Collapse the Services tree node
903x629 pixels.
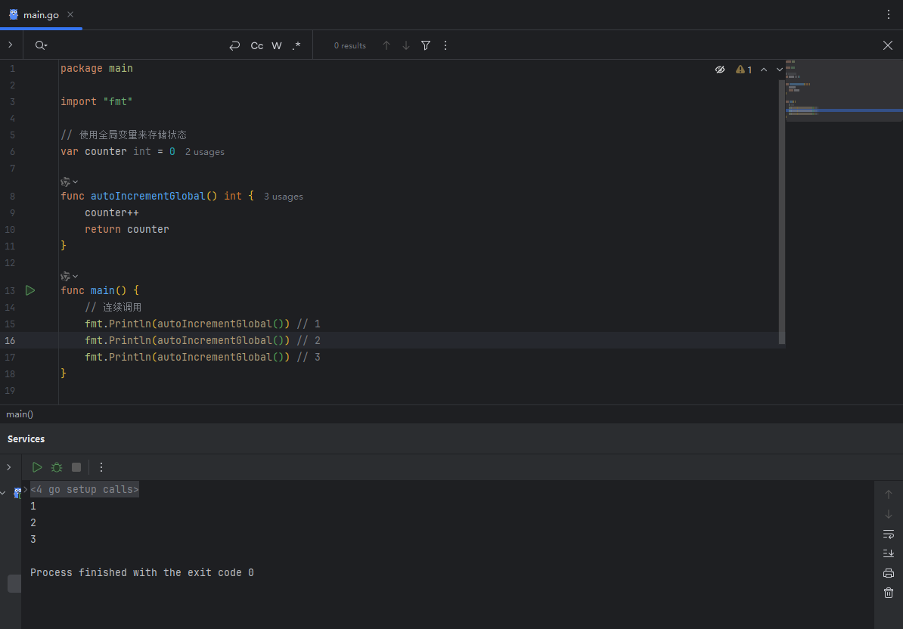[x=3, y=493]
